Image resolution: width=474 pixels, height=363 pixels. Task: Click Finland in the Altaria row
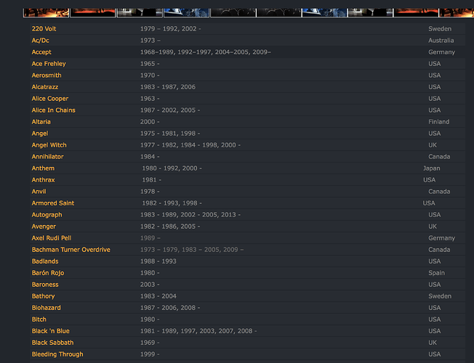pyautogui.click(x=438, y=122)
